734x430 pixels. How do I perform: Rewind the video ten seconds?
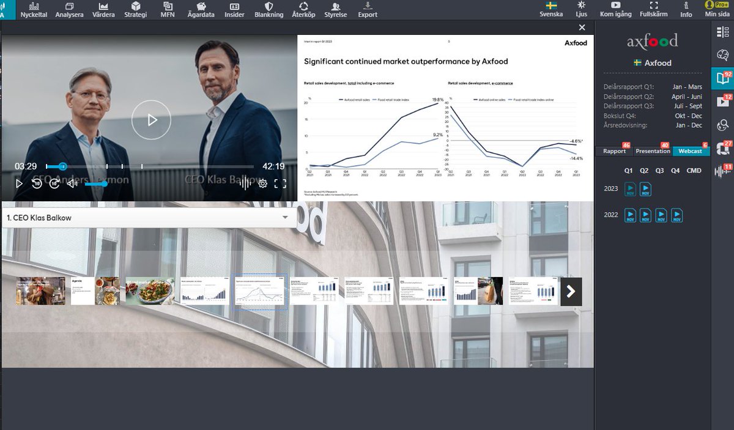[x=37, y=183]
